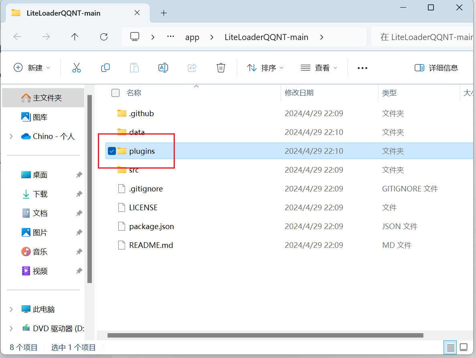This screenshot has height=358, width=476.
Task: Toggle the 详细信息 details pane button
Action: (x=436, y=68)
